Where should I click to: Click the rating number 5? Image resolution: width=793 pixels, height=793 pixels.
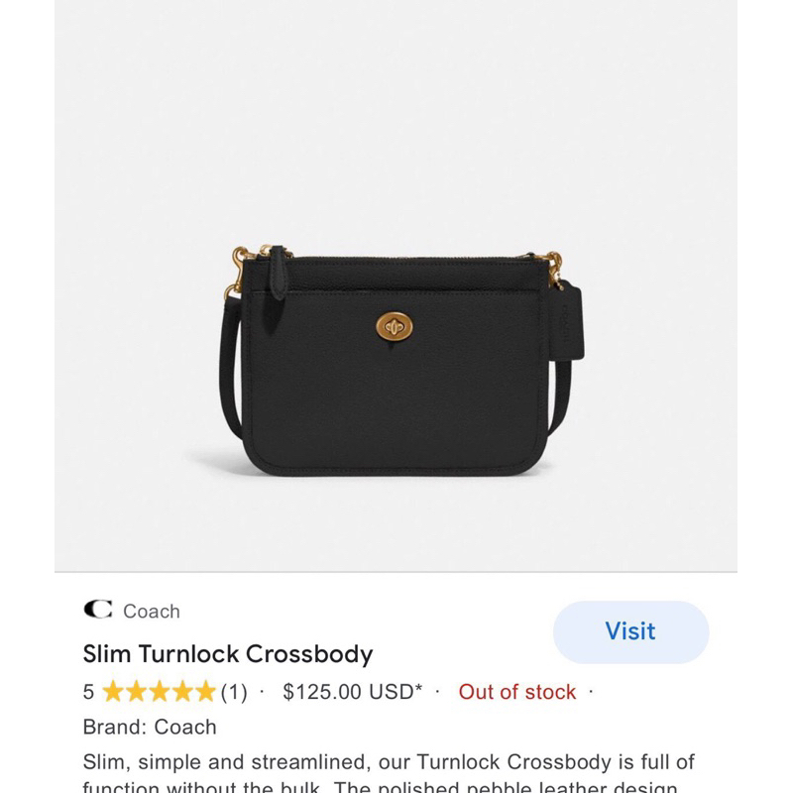click(88, 692)
